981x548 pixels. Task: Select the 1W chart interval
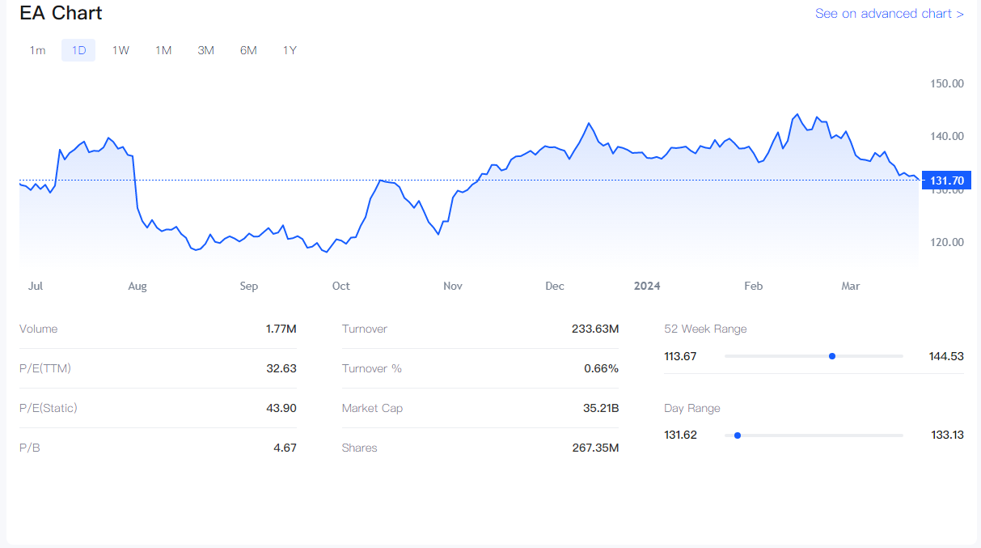coord(121,50)
